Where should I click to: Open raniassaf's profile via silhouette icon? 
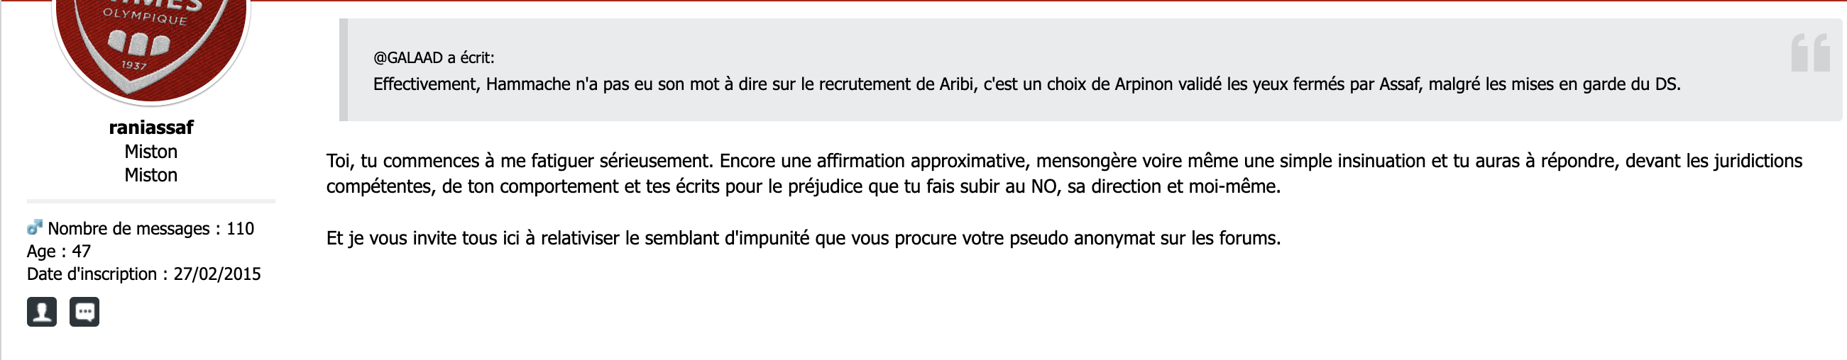(x=42, y=312)
